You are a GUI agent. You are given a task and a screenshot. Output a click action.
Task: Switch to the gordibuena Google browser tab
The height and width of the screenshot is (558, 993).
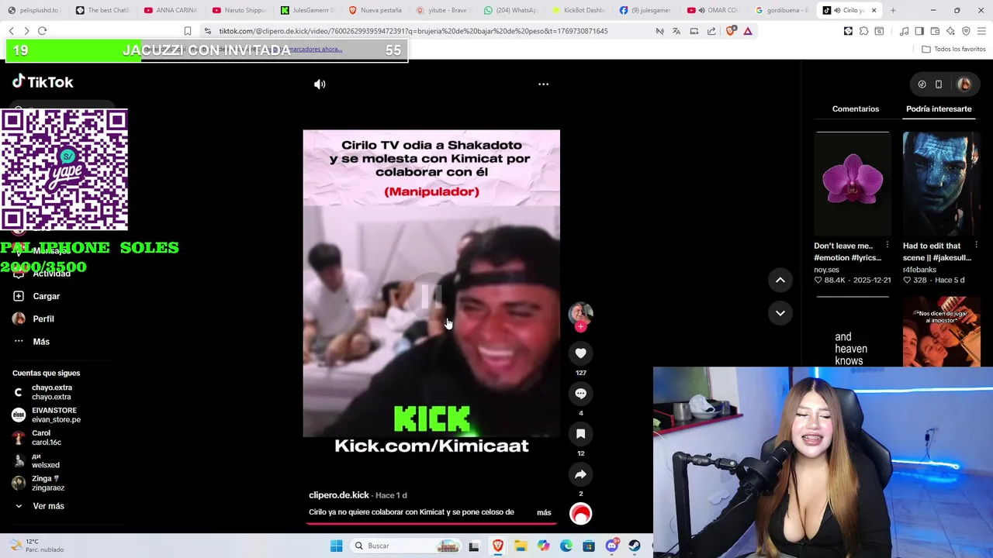pos(781,10)
